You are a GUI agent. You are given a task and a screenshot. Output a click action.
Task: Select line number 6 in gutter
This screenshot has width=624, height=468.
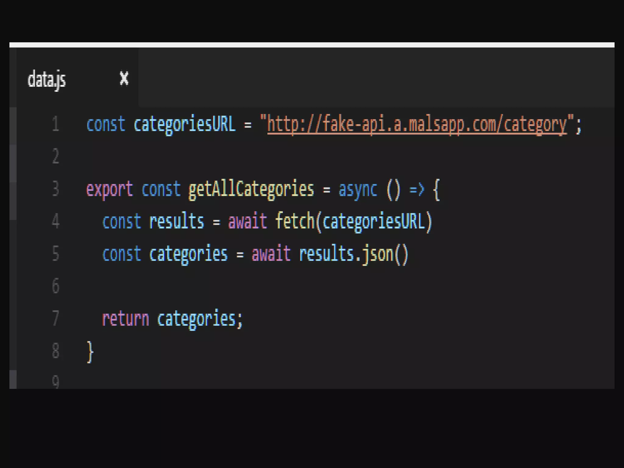55,286
